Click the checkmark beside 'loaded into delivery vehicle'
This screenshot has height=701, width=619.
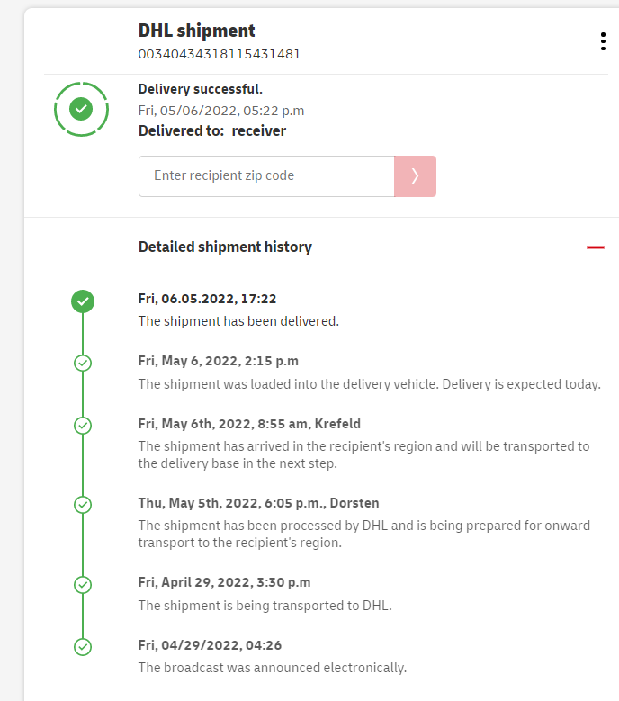click(x=83, y=364)
